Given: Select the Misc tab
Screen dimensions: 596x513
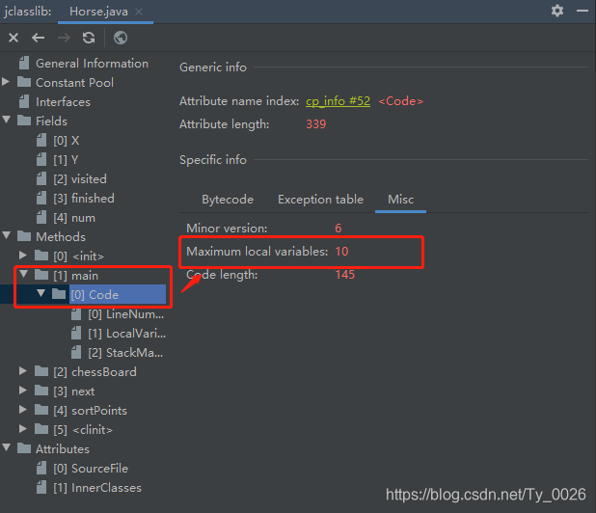Looking at the screenshot, I should point(400,200).
